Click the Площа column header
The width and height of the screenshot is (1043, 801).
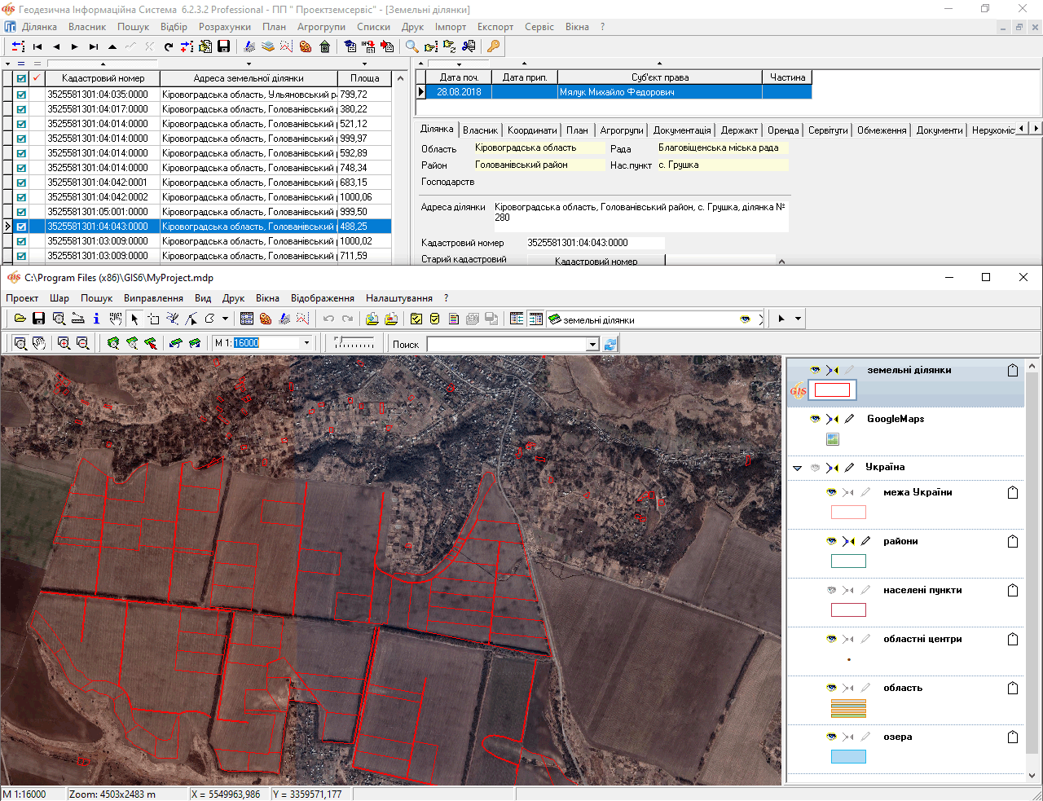click(364, 78)
